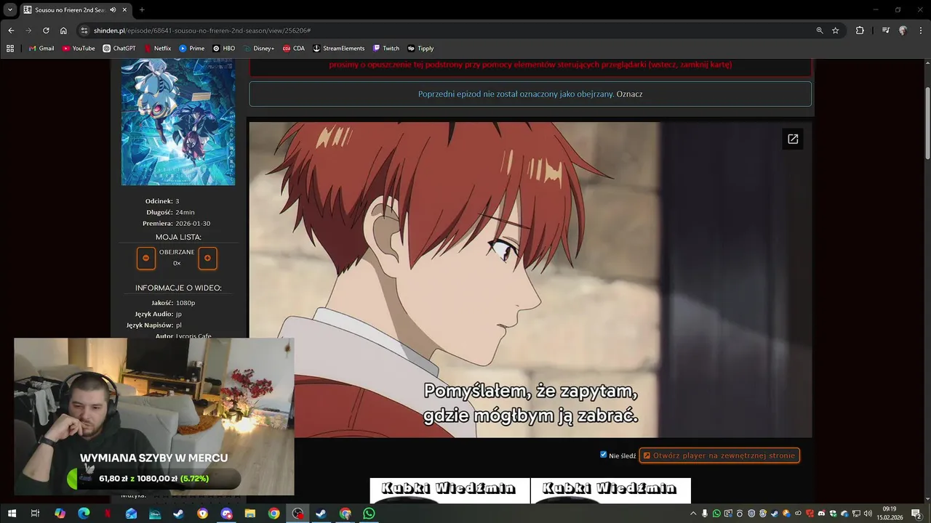
Task: Open the Gmail bookmark
Action: click(41, 49)
